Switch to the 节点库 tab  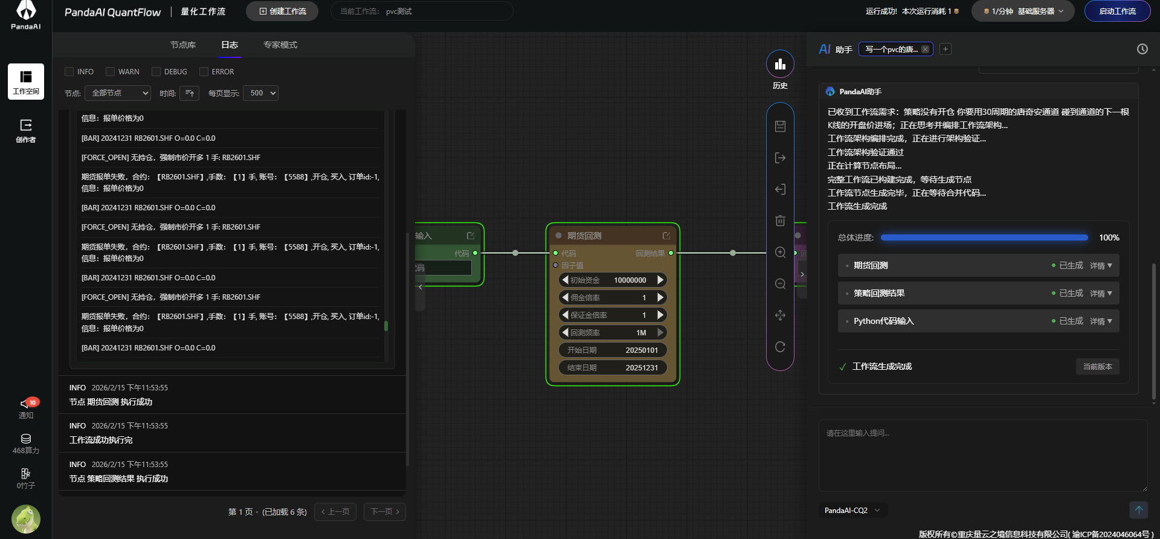(x=183, y=45)
